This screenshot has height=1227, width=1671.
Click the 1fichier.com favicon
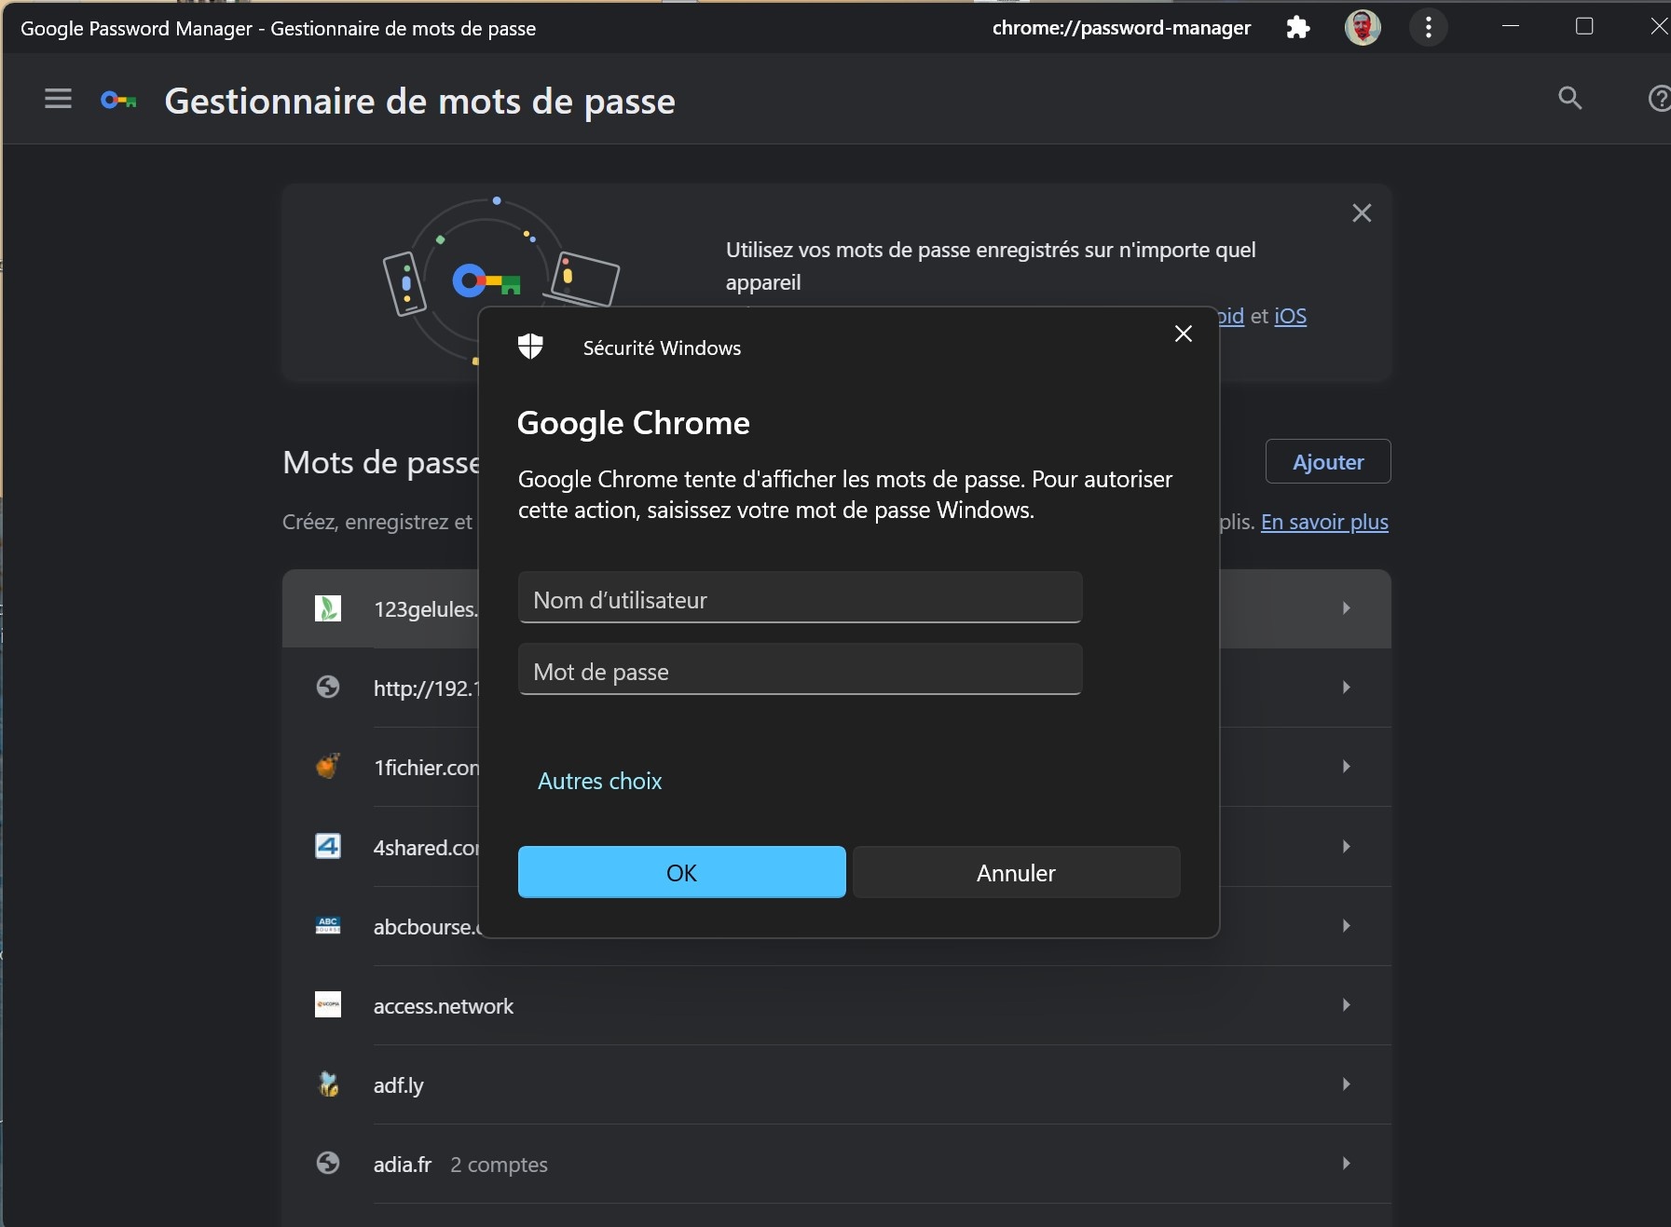328,767
